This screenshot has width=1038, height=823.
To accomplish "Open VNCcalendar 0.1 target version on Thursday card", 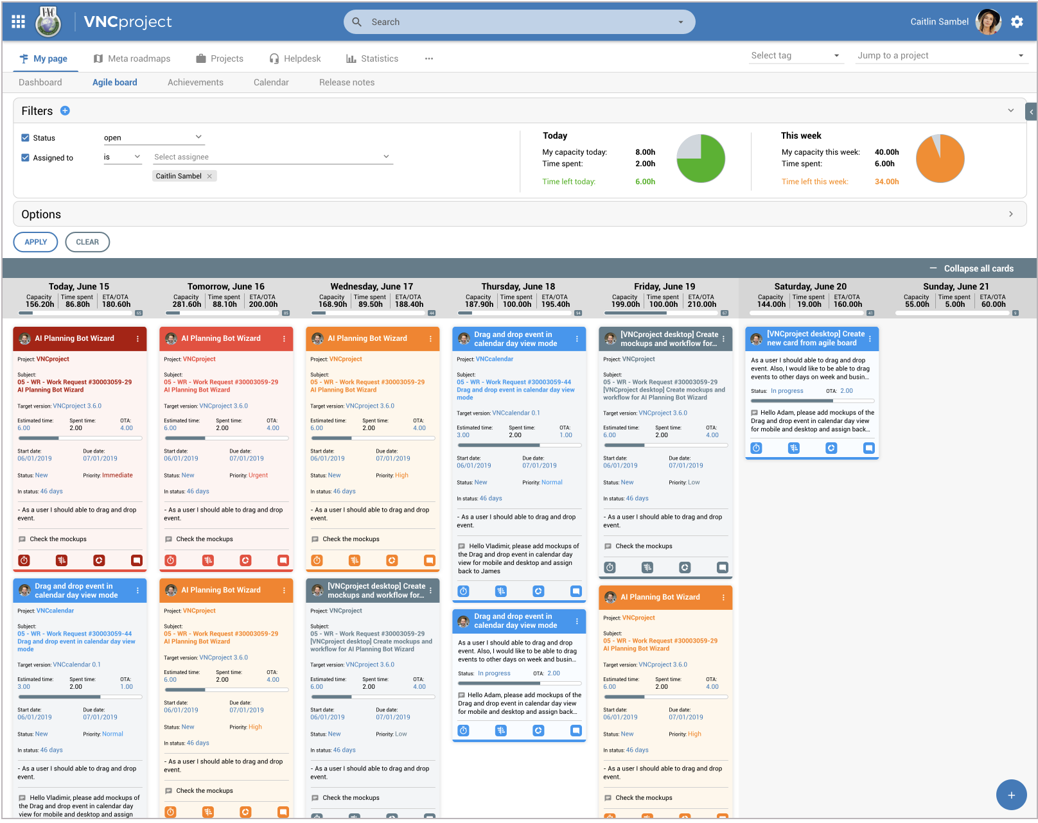I will 516,413.
